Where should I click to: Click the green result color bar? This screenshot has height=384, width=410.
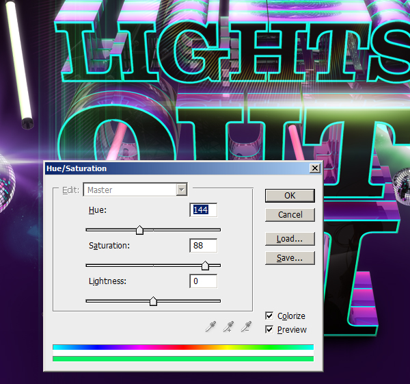[183, 359]
